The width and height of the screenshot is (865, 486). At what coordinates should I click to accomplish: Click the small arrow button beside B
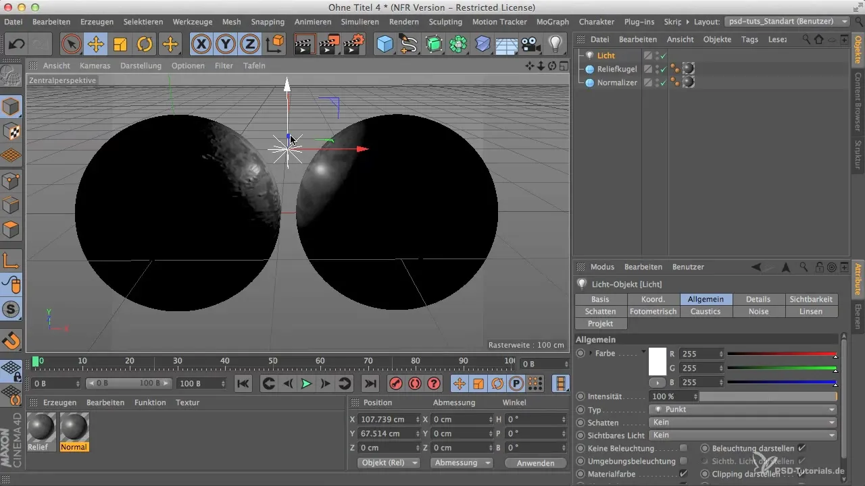coord(658,382)
